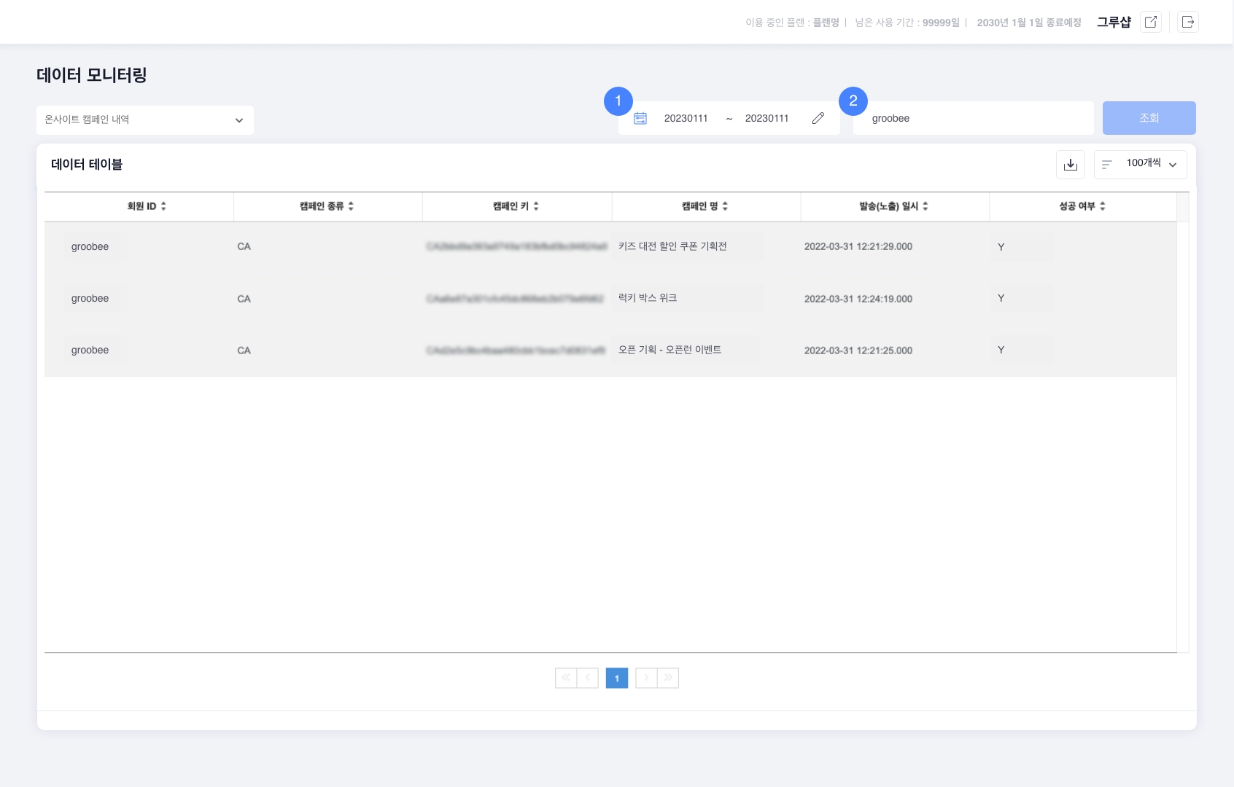1234x787 pixels.
Task: Click the pencil edit icon for dates
Action: (818, 119)
